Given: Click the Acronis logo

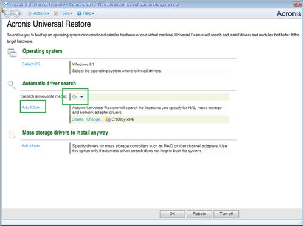Looking at the screenshot, I should (x=289, y=13).
